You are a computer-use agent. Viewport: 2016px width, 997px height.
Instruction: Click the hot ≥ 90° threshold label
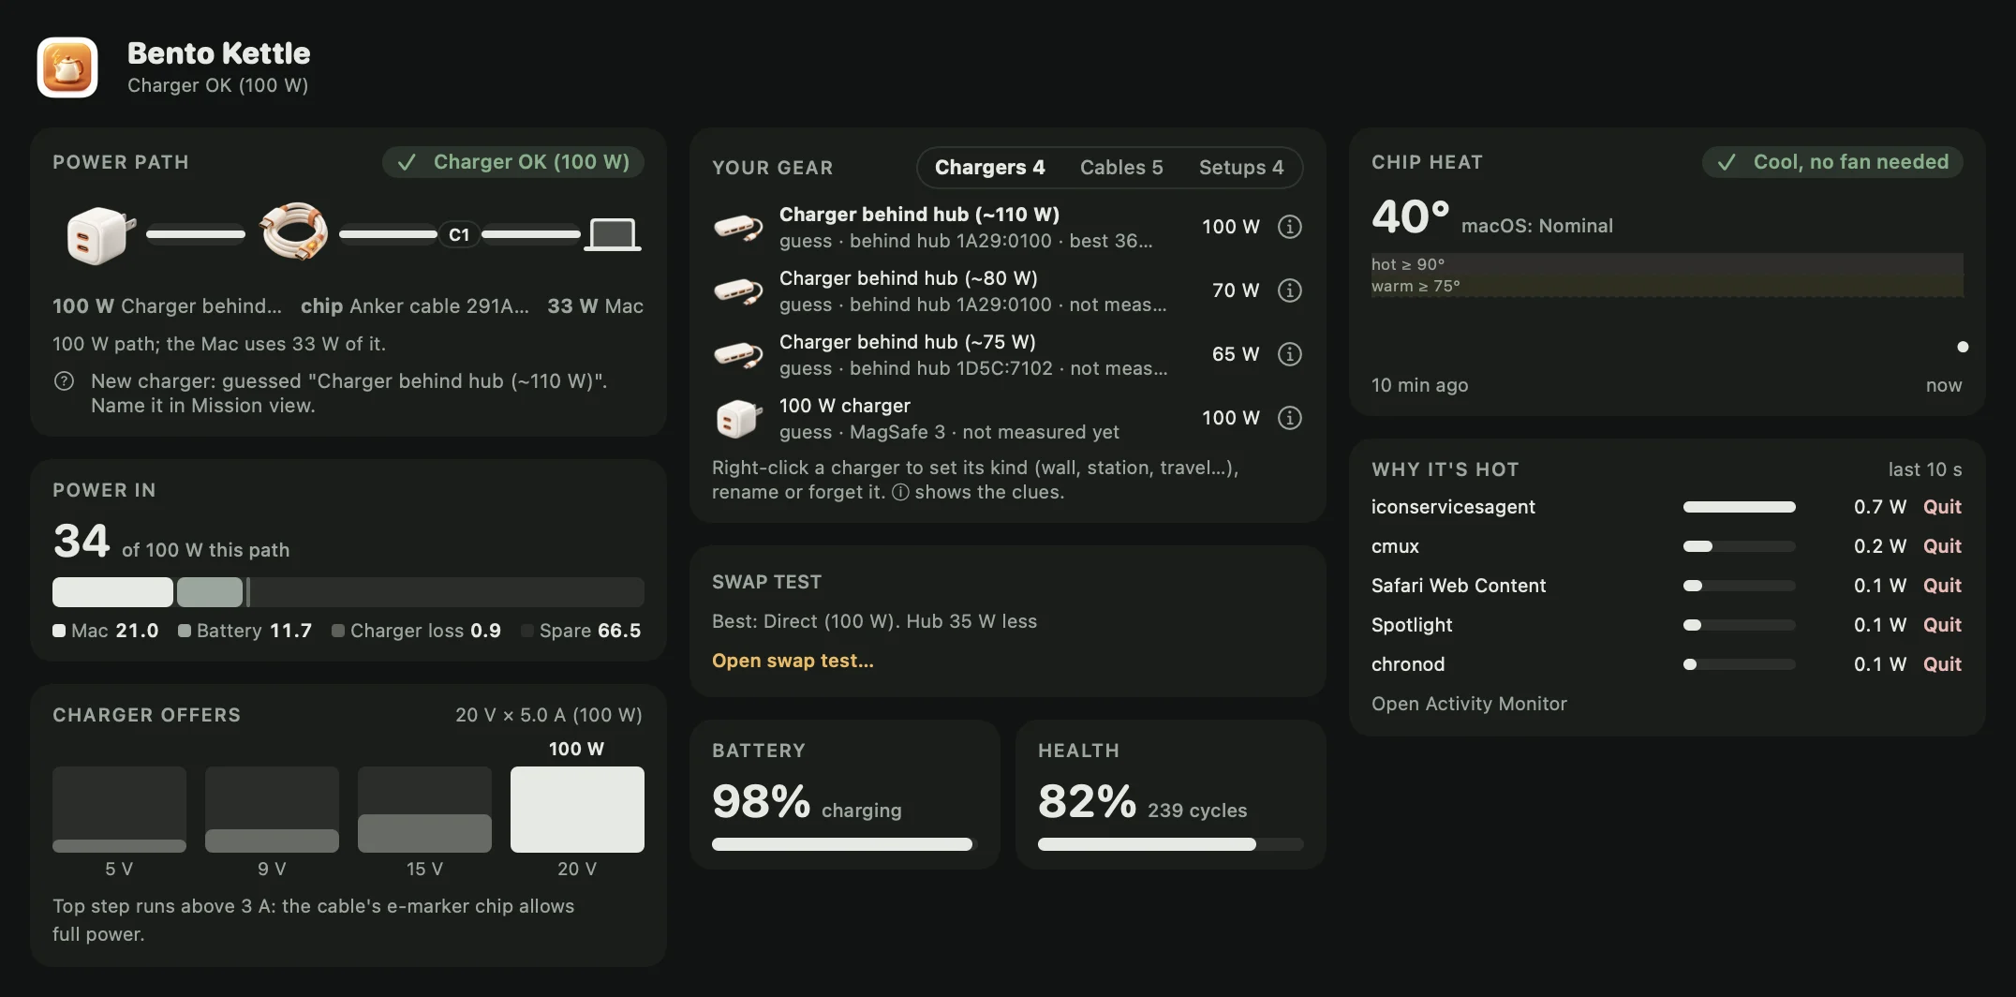tap(1408, 264)
